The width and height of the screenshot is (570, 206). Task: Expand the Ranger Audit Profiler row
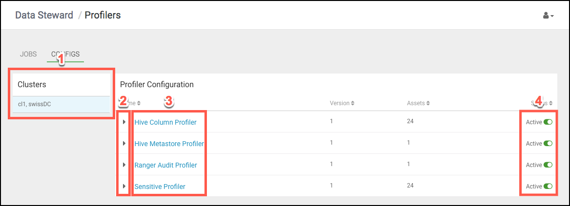[x=124, y=165]
